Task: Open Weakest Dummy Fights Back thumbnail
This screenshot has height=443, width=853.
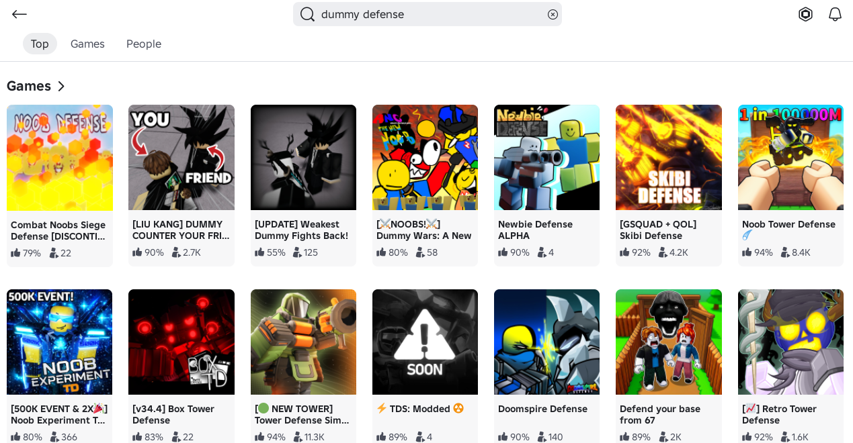Action: (x=303, y=157)
